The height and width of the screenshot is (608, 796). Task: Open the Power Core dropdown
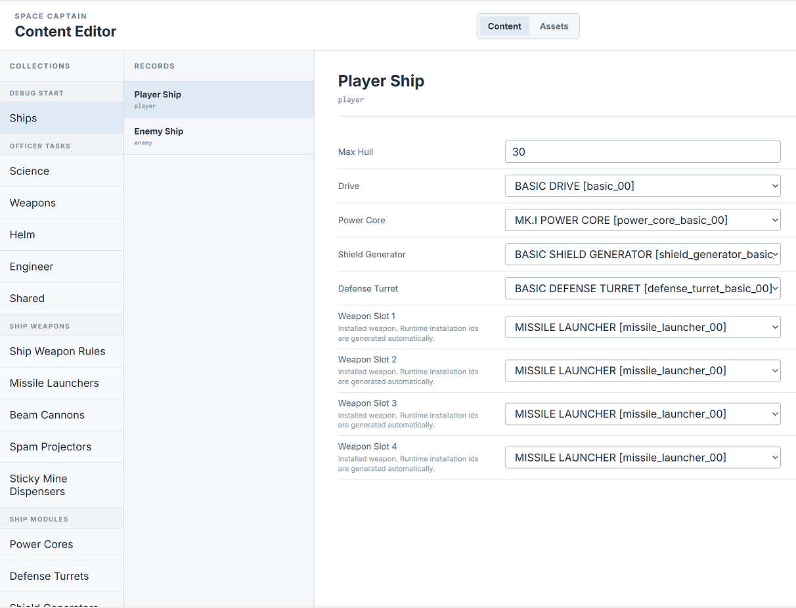point(643,220)
